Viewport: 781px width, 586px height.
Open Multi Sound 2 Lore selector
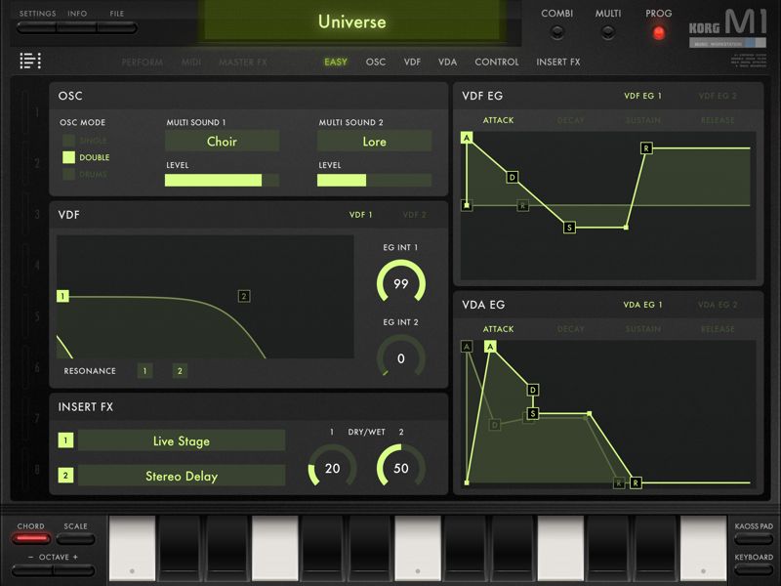point(374,141)
